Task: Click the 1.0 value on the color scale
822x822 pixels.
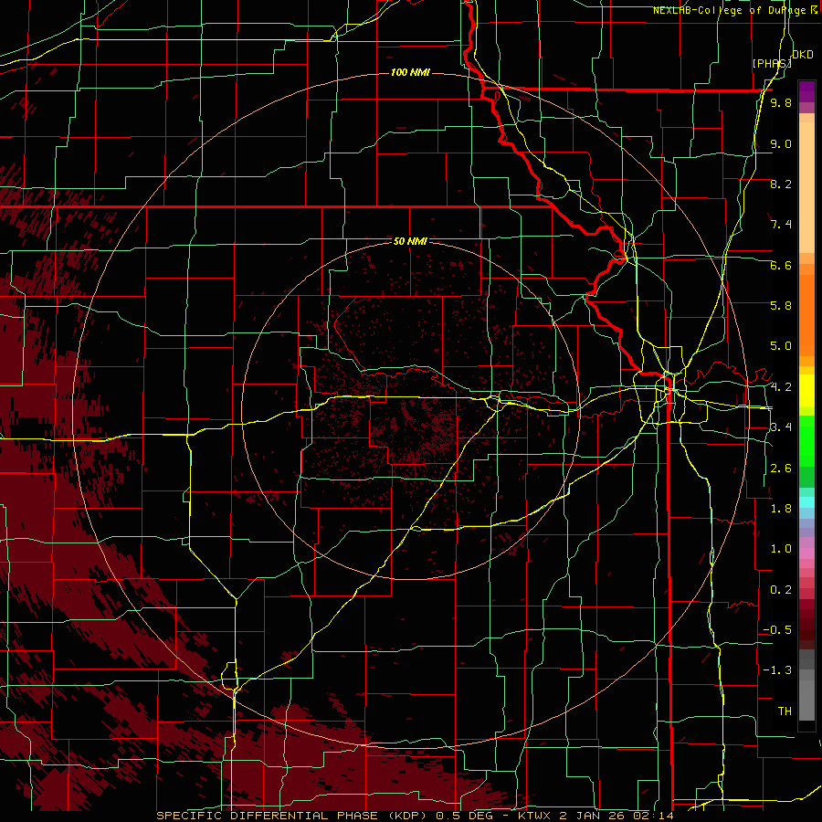Action: (x=781, y=549)
